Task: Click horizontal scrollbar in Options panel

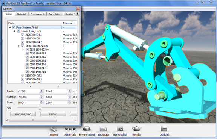Action: click(33, 120)
